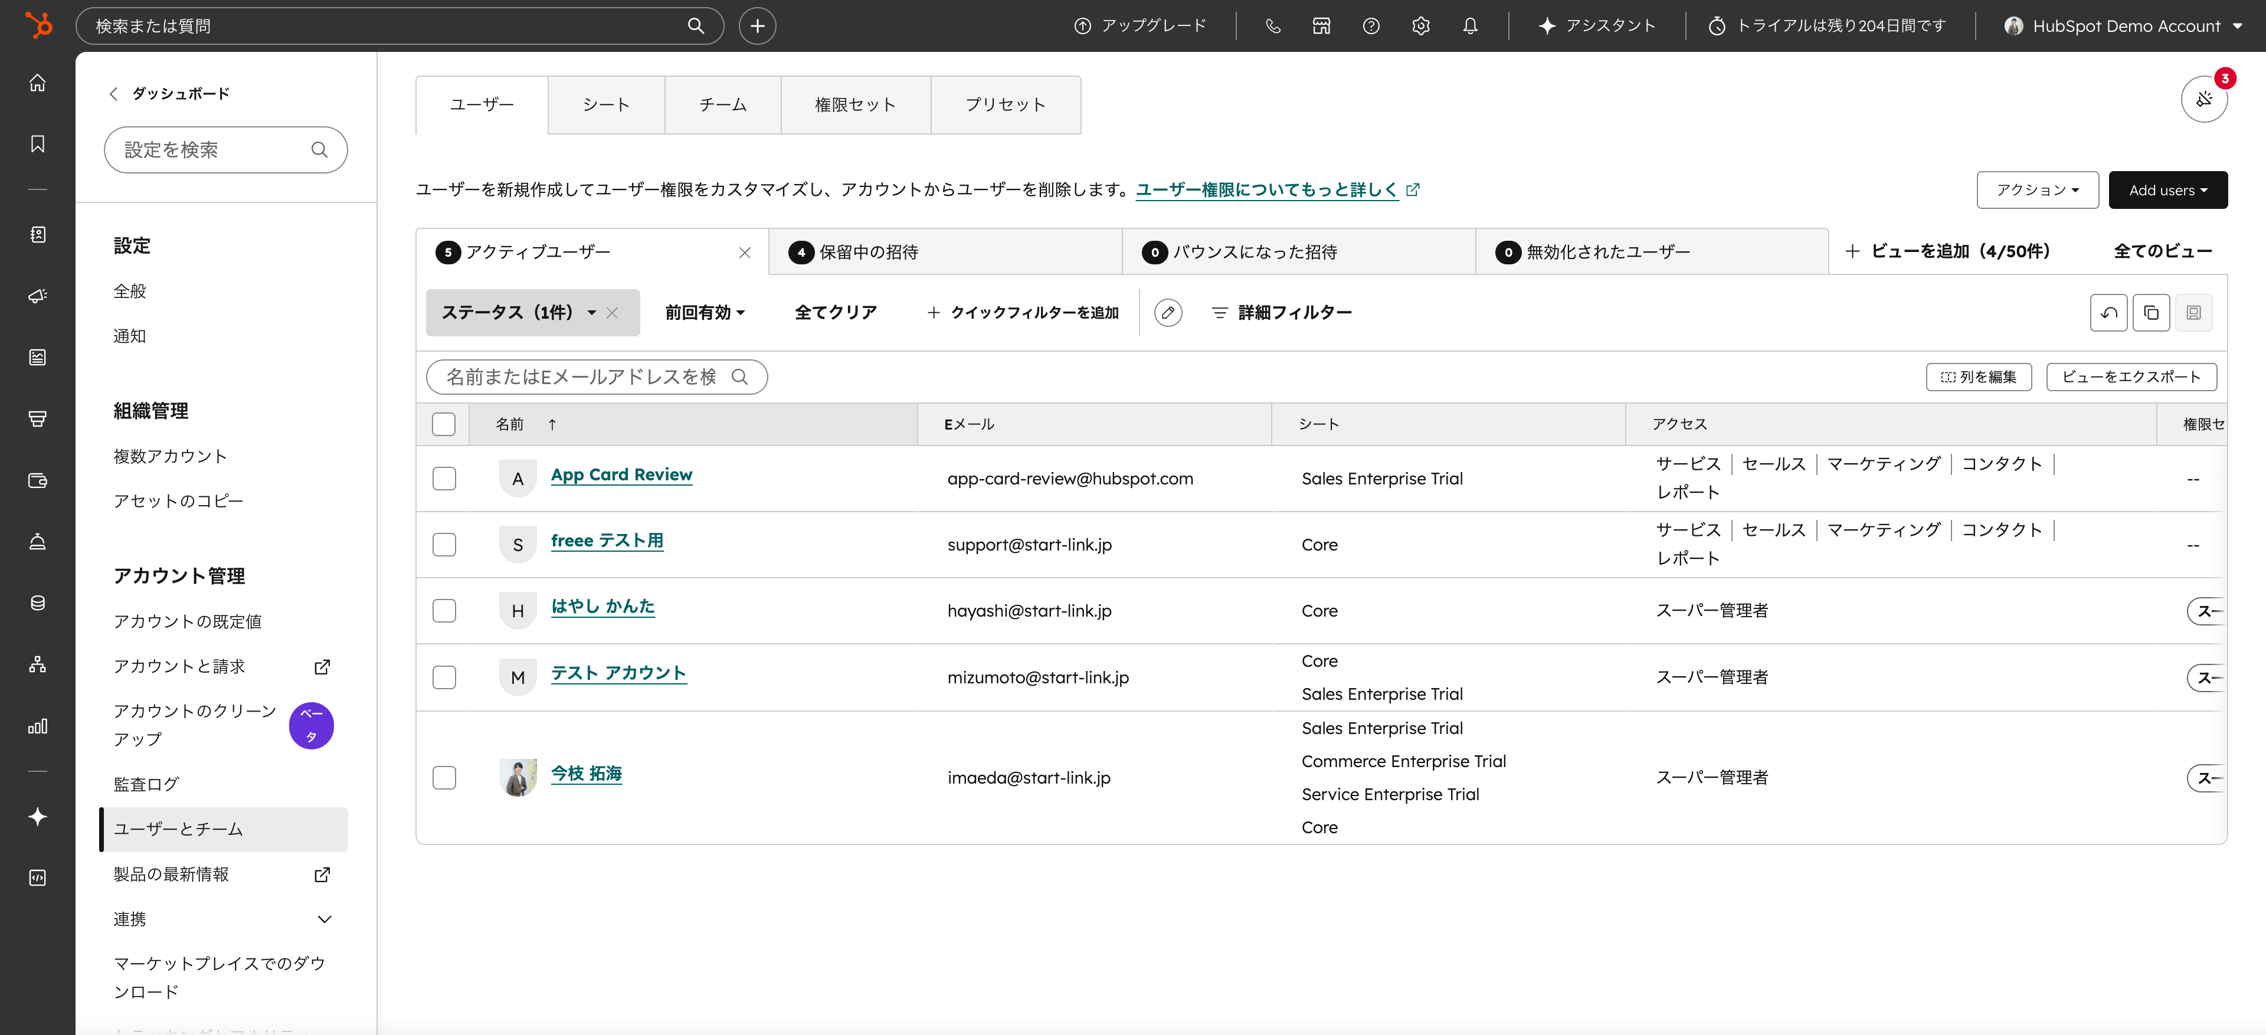Click the HubSpot sprocket logo
2266x1035 pixels.
point(38,25)
